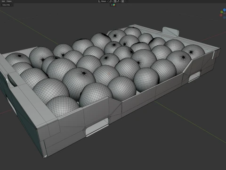This screenshot has width=226, height=170.
Task: Click the transform orientation axes icon
Action: tap(99, 1)
